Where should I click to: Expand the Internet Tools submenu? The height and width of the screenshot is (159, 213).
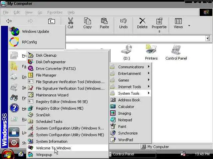(130, 87)
